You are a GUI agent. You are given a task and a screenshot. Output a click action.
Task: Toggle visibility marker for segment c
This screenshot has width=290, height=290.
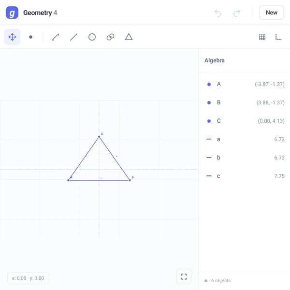click(209, 176)
